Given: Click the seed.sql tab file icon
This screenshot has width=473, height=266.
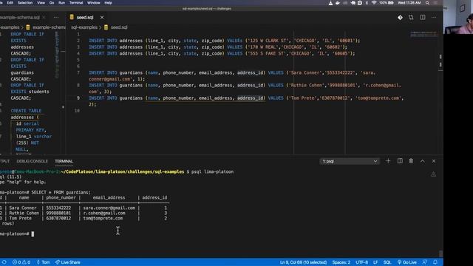Looking at the screenshot, I should click(72, 17).
